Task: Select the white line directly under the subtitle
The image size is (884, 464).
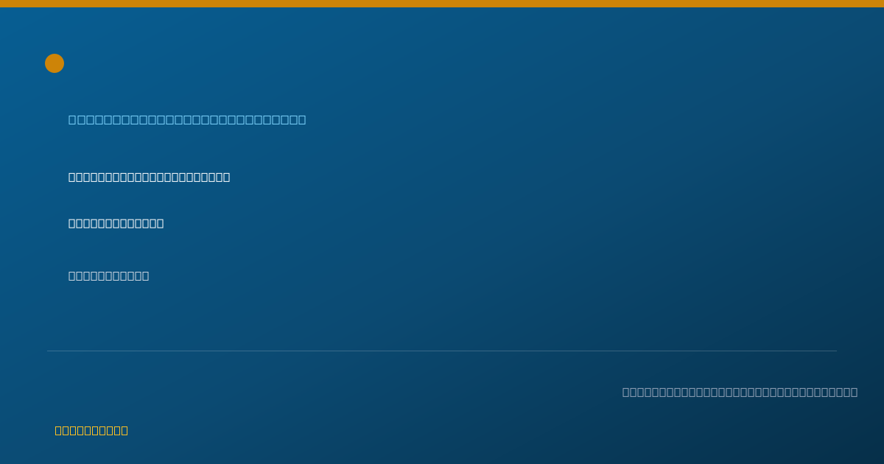Action: (x=149, y=177)
